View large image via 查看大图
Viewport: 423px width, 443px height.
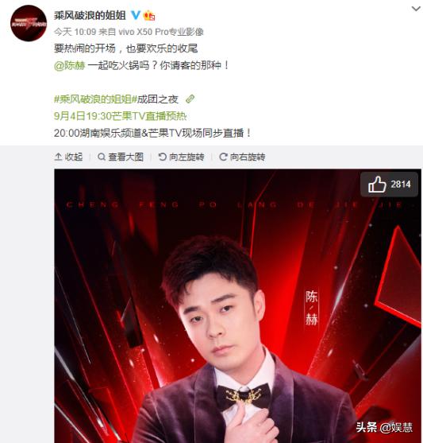click(x=121, y=157)
